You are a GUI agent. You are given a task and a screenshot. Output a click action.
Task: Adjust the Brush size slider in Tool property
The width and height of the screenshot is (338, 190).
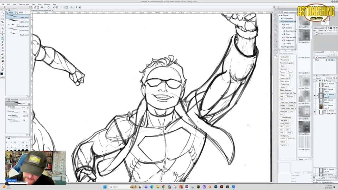coord(15,108)
